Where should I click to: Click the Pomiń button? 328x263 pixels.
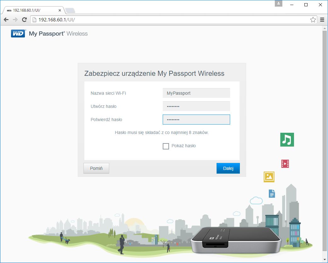pyautogui.click(x=96, y=168)
